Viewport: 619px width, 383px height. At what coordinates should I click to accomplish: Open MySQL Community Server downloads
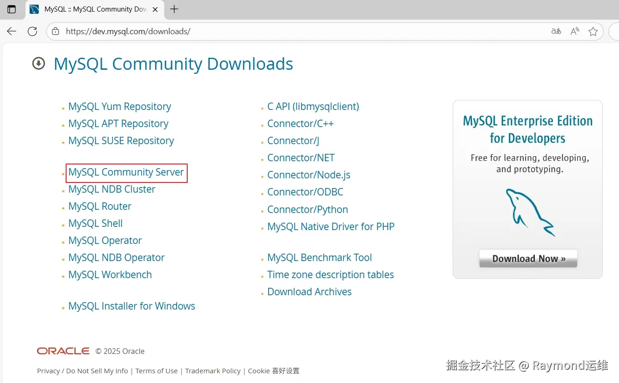click(126, 172)
